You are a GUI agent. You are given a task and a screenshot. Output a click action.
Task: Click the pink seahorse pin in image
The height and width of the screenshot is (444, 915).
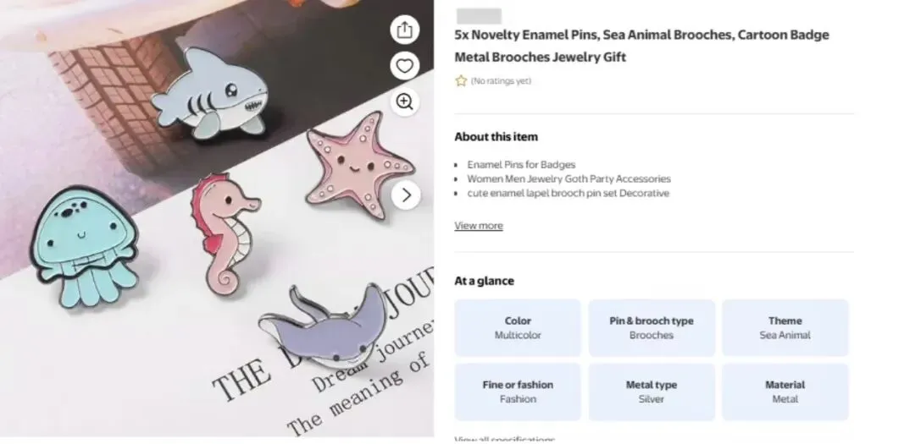pos(225,228)
